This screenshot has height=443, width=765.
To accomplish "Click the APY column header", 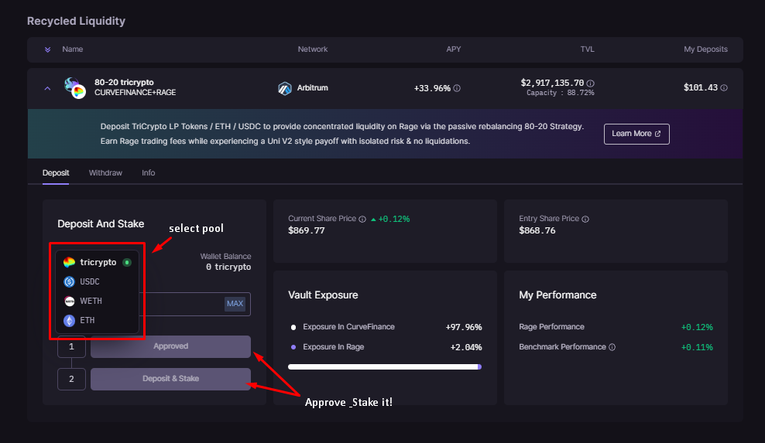I will (x=454, y=49).
